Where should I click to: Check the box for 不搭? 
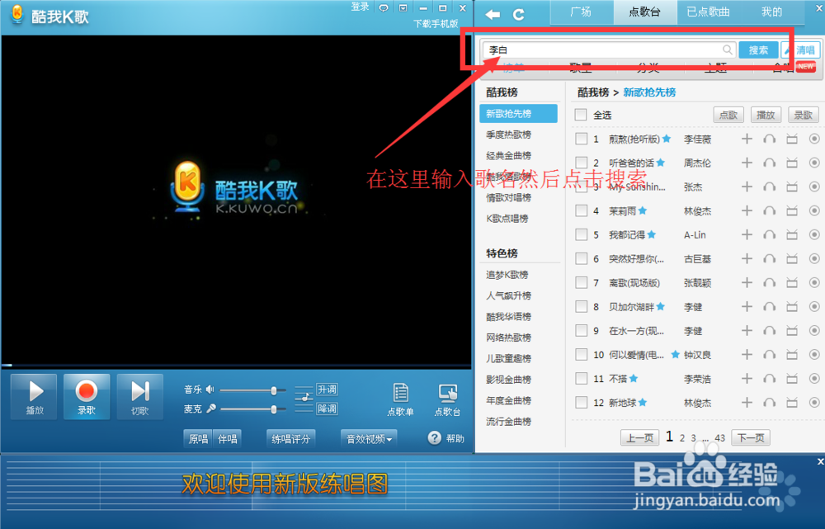(x=581, y=379)
